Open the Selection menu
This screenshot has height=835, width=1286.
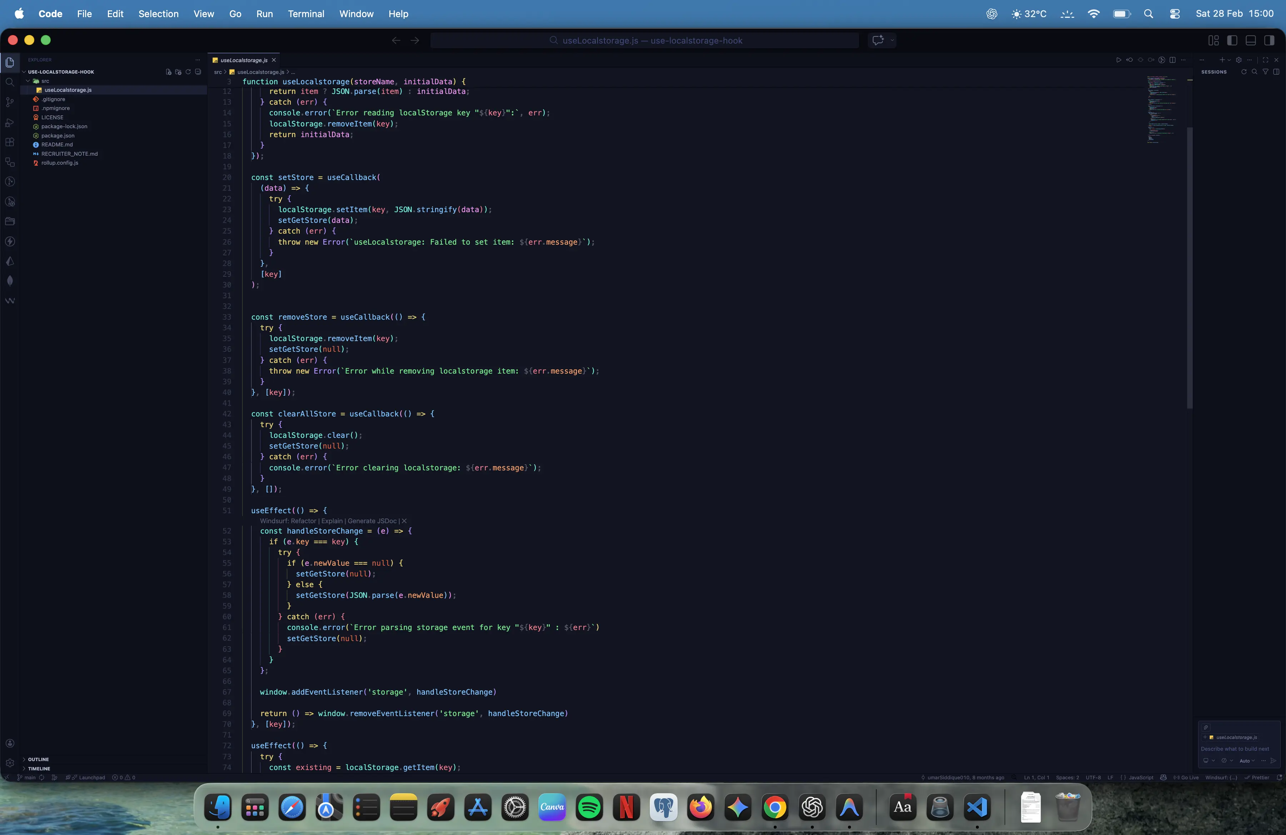click(x=158, y=14)
